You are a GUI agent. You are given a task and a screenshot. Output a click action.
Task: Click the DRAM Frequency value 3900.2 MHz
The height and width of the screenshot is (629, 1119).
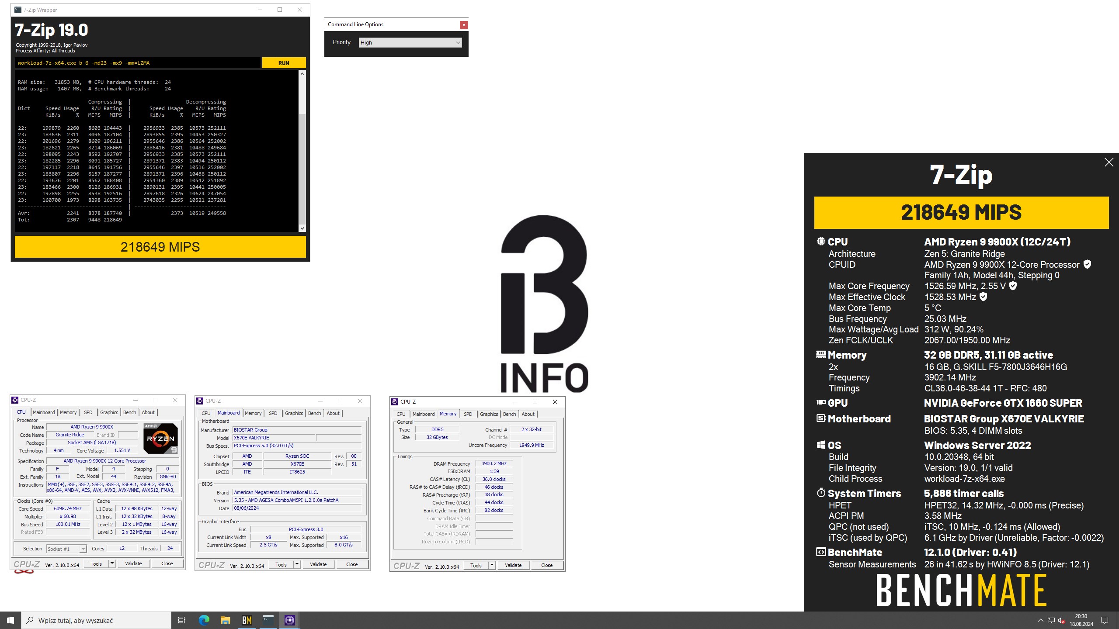click(x=494, y=464)
